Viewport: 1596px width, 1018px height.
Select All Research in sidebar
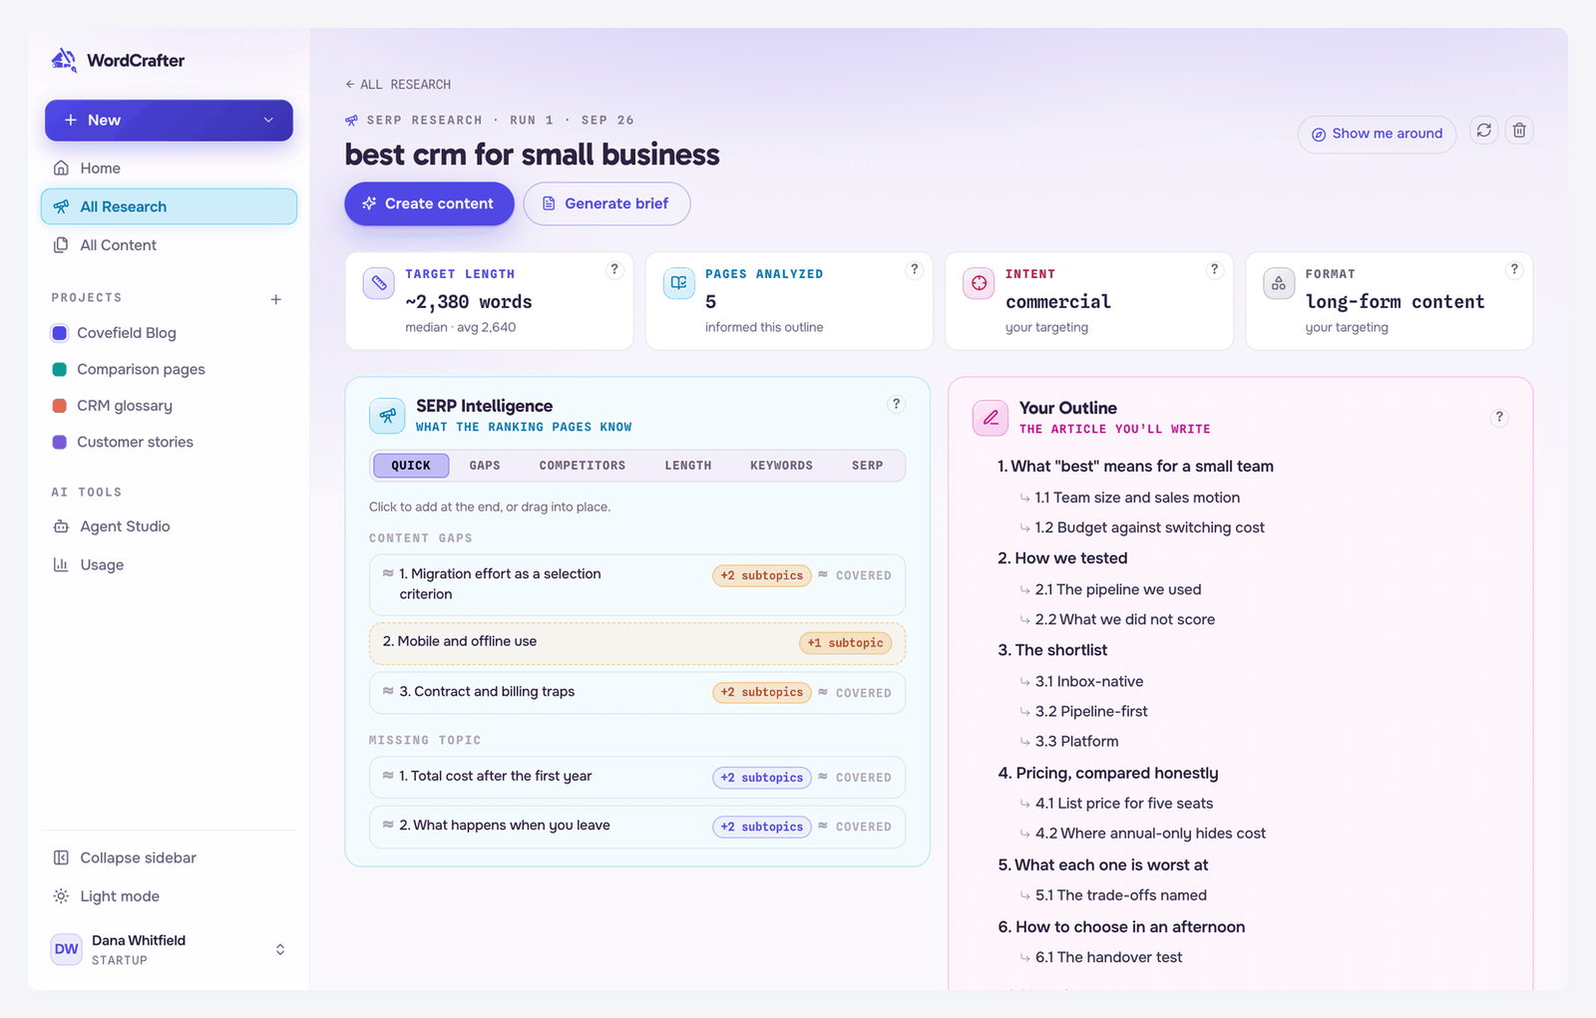[169, 206]
